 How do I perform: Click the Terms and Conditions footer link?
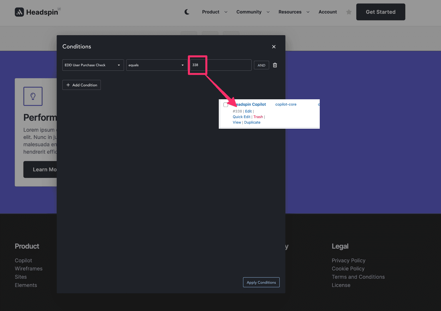click(358, 277)
